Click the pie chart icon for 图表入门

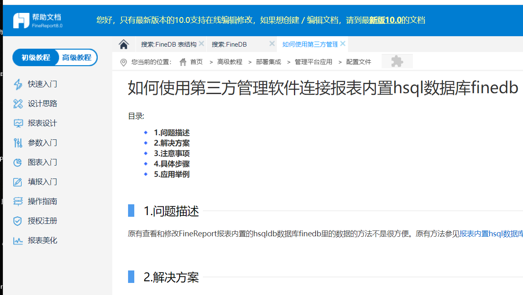click(18, 162)
